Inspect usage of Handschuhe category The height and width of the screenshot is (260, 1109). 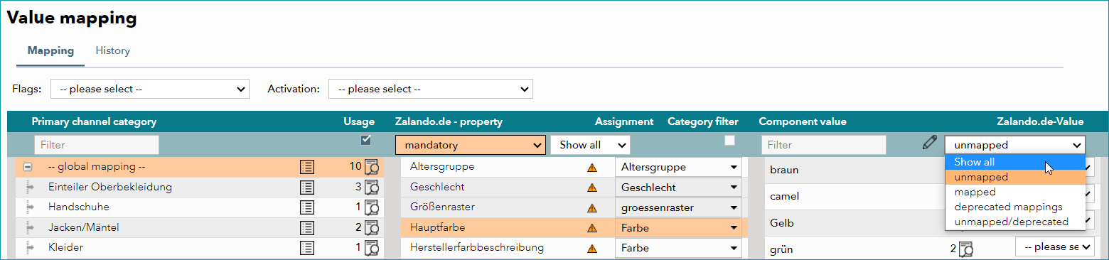coord(372,207)
